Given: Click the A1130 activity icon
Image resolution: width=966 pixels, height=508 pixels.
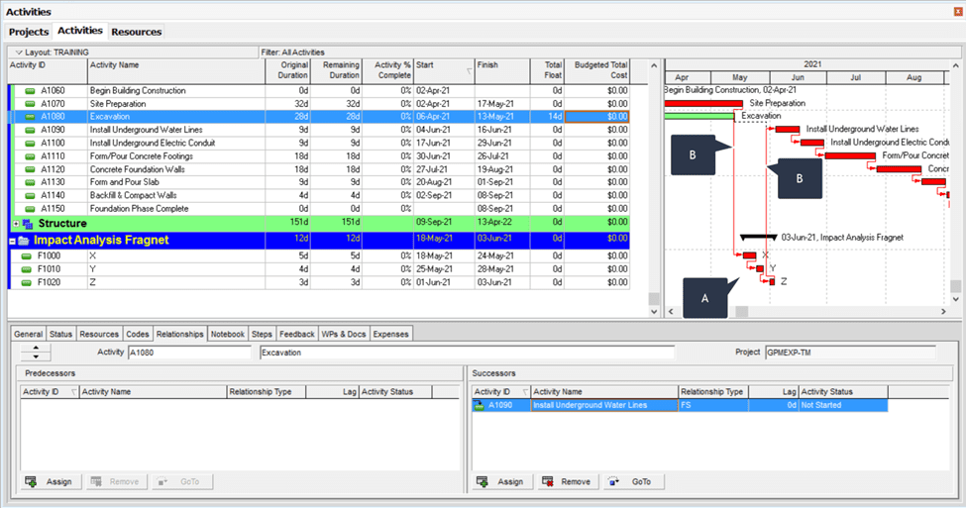Looking at the screenshot, I should pos(30,183).
